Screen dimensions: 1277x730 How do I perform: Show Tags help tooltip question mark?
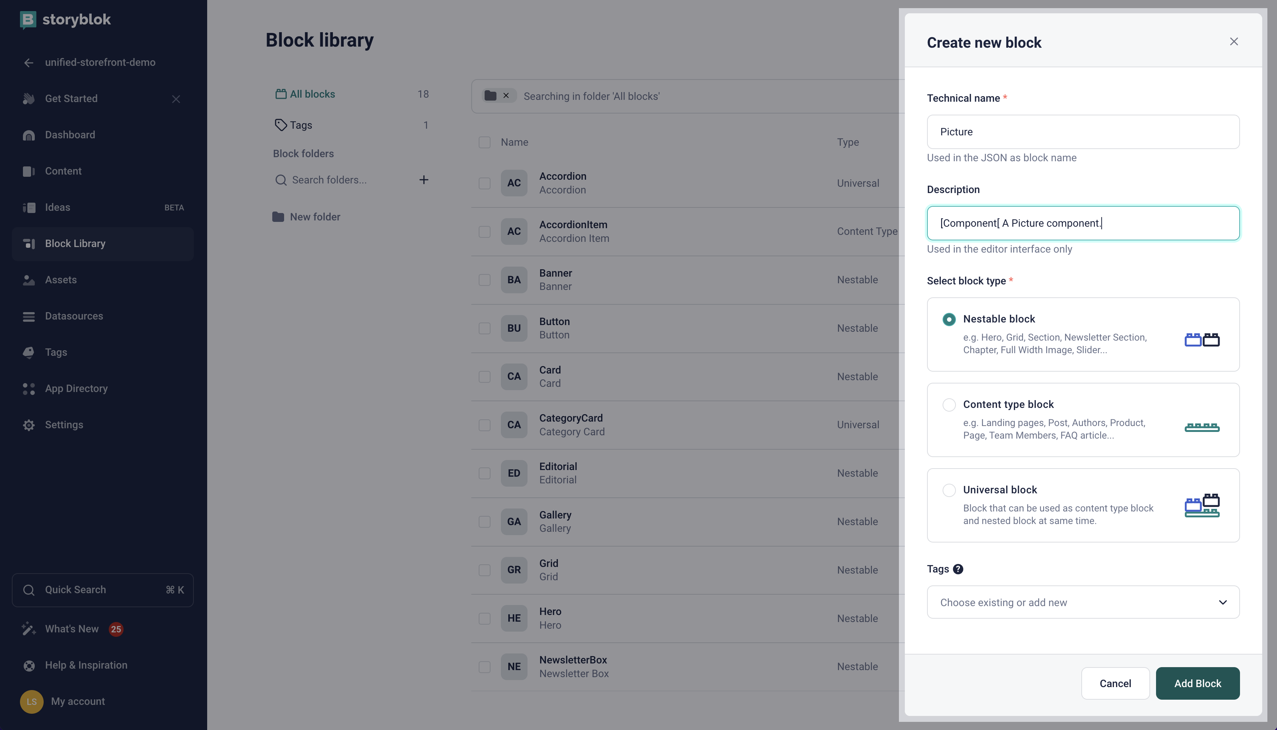[958, 569]
